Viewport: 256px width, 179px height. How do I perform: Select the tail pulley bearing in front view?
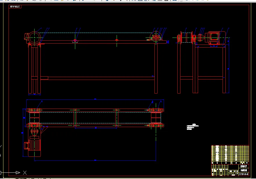(156, 38)
